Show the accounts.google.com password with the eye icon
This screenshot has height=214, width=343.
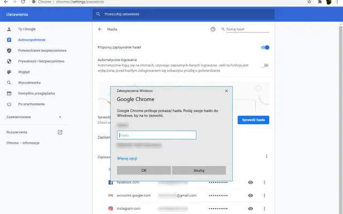[x=250, y=195]
